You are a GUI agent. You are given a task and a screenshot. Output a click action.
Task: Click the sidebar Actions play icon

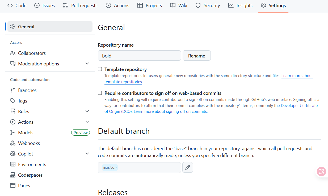13,122
